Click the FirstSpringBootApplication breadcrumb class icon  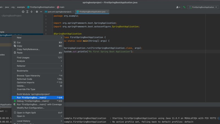tap(28, 7)
